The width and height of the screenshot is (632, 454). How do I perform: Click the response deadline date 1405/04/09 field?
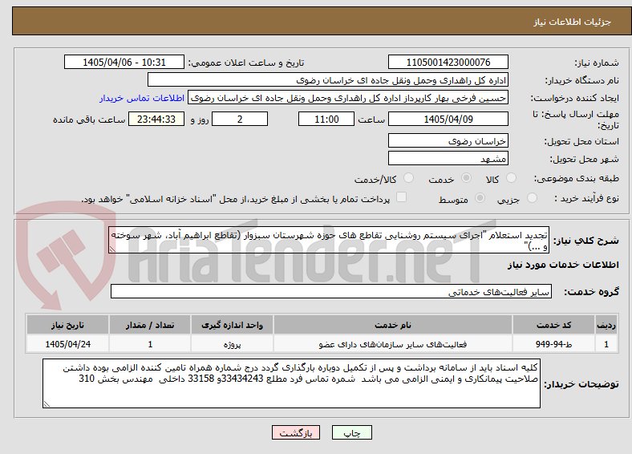click(x=448, y=119)
